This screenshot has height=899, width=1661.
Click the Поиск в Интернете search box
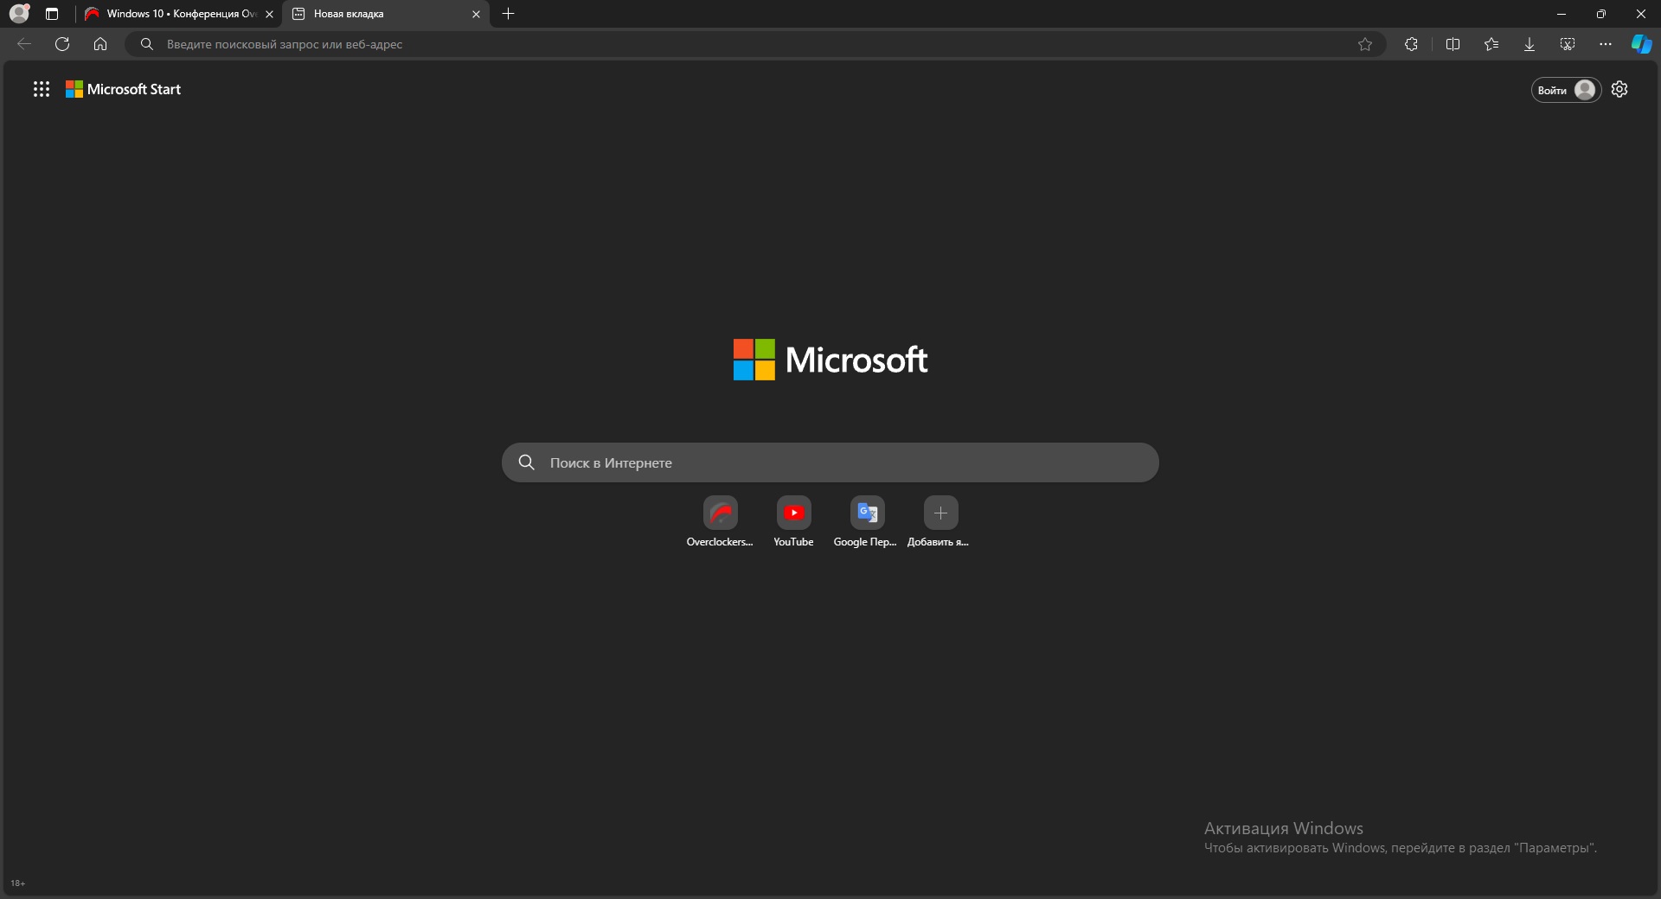[830, 462]
